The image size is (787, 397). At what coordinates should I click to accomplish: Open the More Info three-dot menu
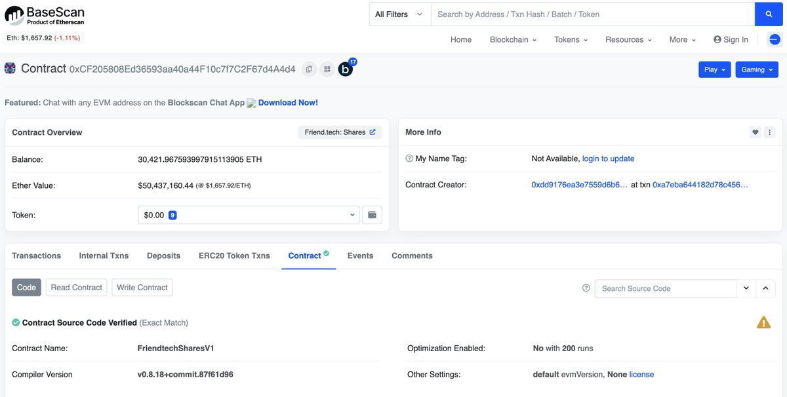[x=770, y=132]
